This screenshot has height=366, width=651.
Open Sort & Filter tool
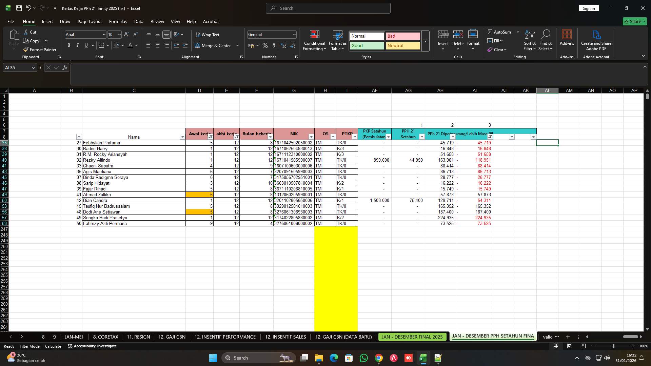529,41
